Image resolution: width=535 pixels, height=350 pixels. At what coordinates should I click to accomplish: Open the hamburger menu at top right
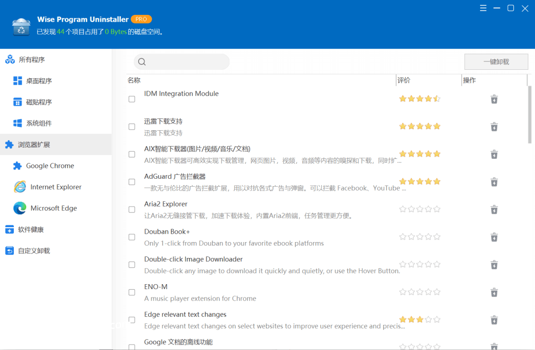[x=483, y=8]
